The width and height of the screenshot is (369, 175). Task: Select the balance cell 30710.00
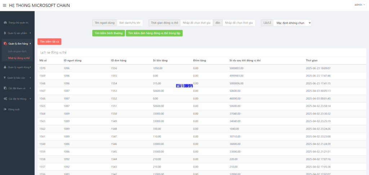(235, 136)
